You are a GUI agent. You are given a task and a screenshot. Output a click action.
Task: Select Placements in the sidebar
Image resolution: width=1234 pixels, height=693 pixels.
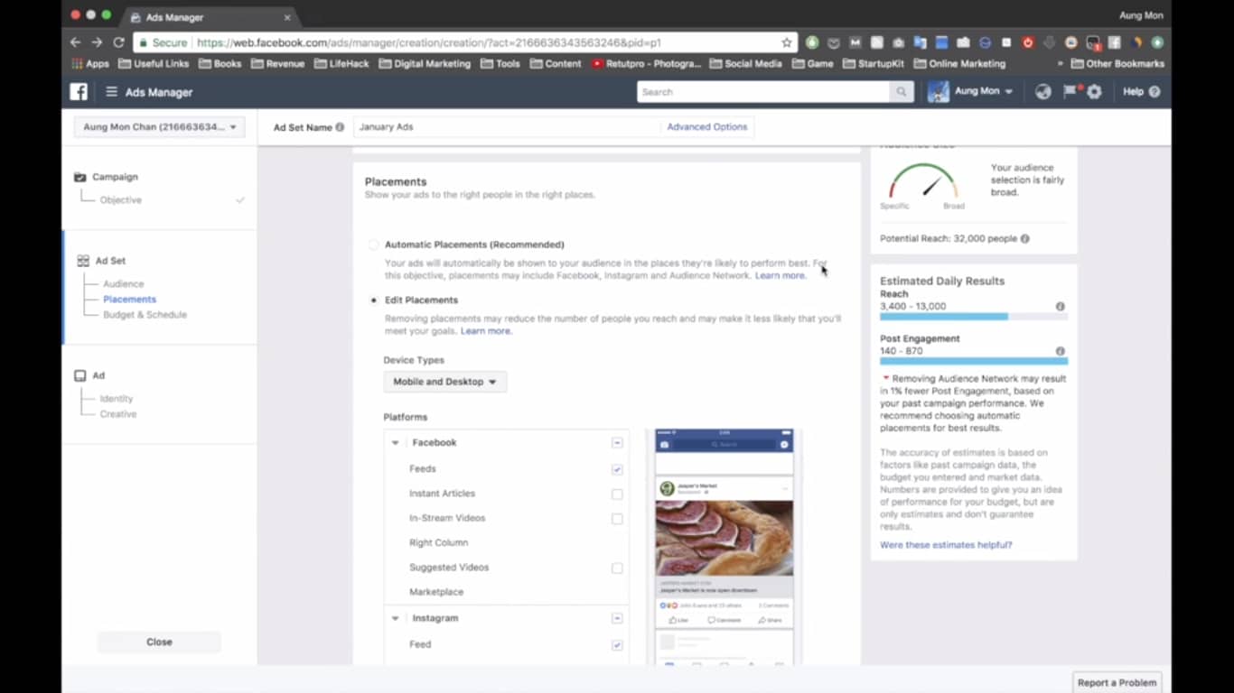point(129,300)
